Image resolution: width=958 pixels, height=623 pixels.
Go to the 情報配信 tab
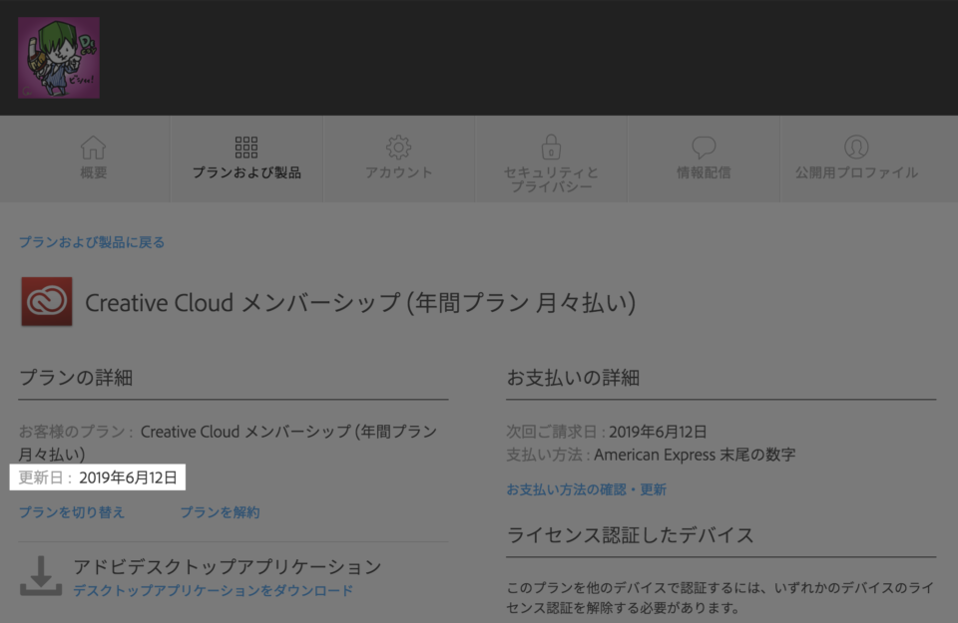704,158
